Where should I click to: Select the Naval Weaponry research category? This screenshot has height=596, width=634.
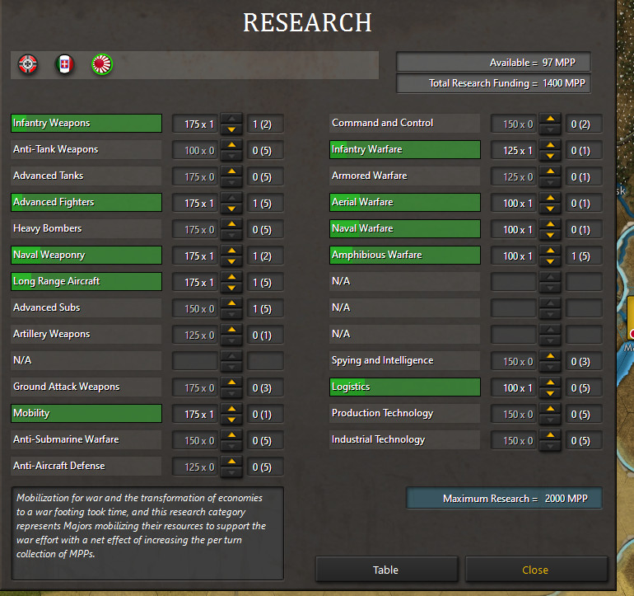pyautogui.click(x=86, y=255)
